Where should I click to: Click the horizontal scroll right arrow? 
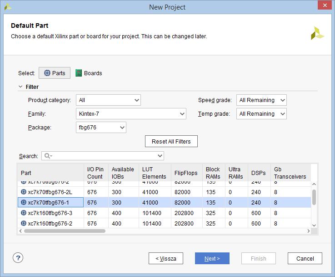pyautogui.click(x=308, y=231)
